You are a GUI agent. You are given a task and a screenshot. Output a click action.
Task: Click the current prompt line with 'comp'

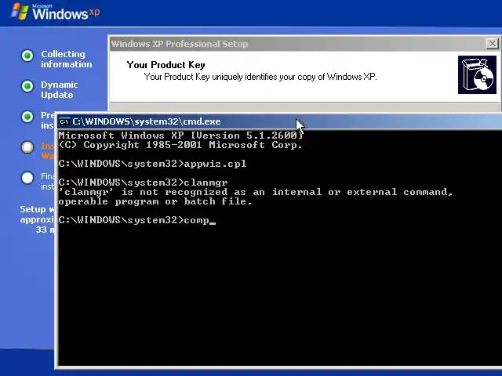137,220
